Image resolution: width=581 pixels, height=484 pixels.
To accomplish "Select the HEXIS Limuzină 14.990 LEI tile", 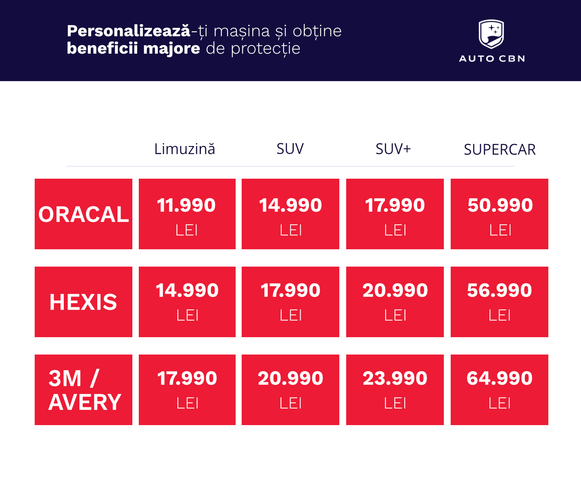I will pos(187,302).
